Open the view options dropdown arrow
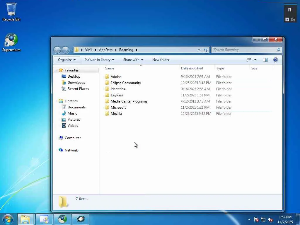This screenshot has height=225, width=300. 255,60
